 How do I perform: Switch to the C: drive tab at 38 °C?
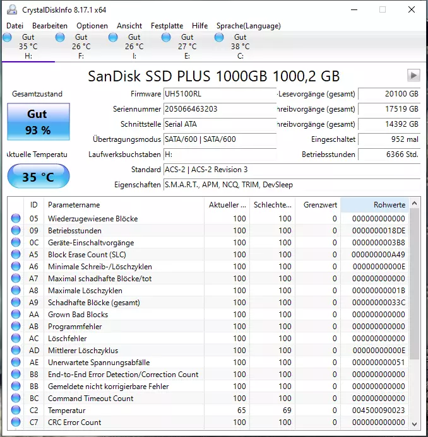pyautogui.click(x=240, y=46)
